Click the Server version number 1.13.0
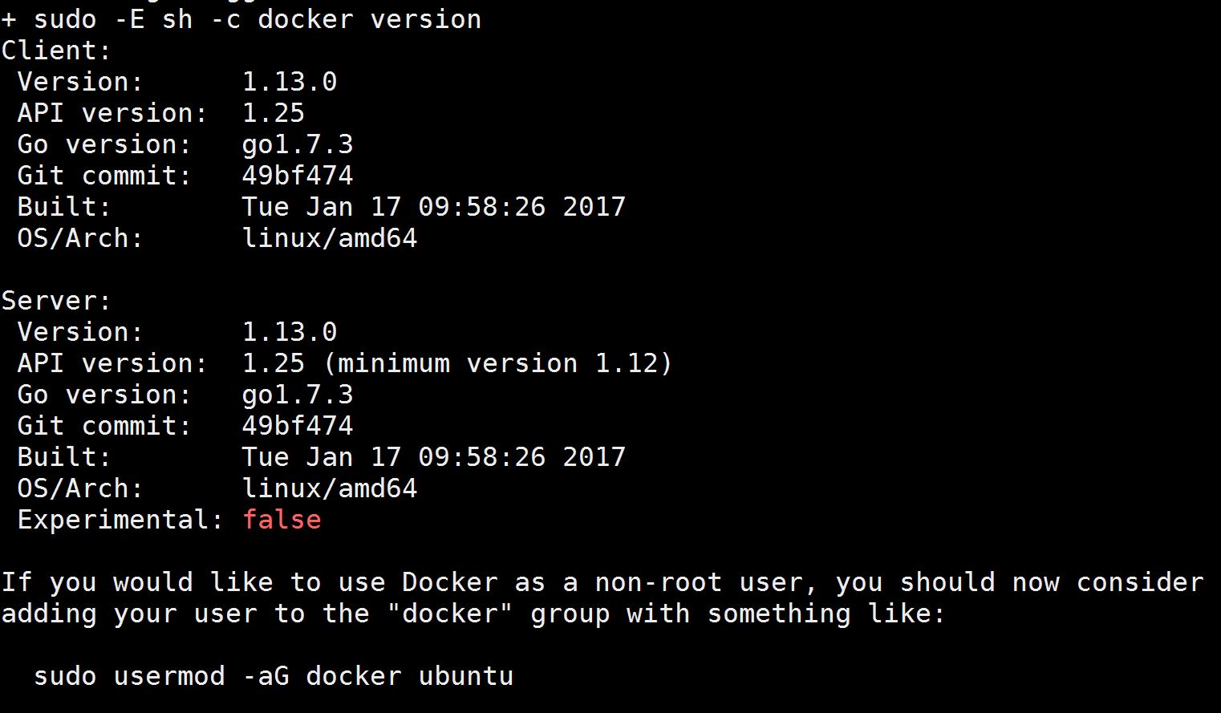 click(x=290, y=332)
